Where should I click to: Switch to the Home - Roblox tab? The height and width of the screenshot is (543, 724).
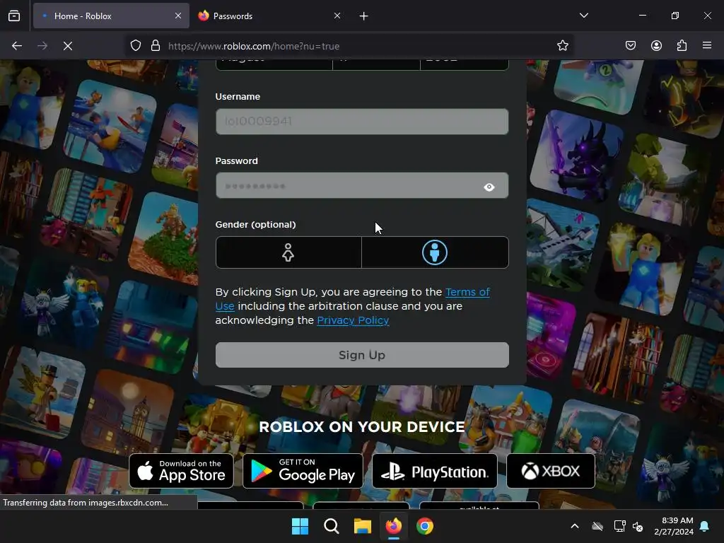pyautogui.click(x=111, y=16)
